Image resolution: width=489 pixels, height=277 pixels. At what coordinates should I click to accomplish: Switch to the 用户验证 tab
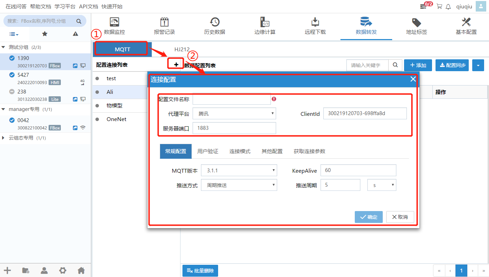pos(208,151)
